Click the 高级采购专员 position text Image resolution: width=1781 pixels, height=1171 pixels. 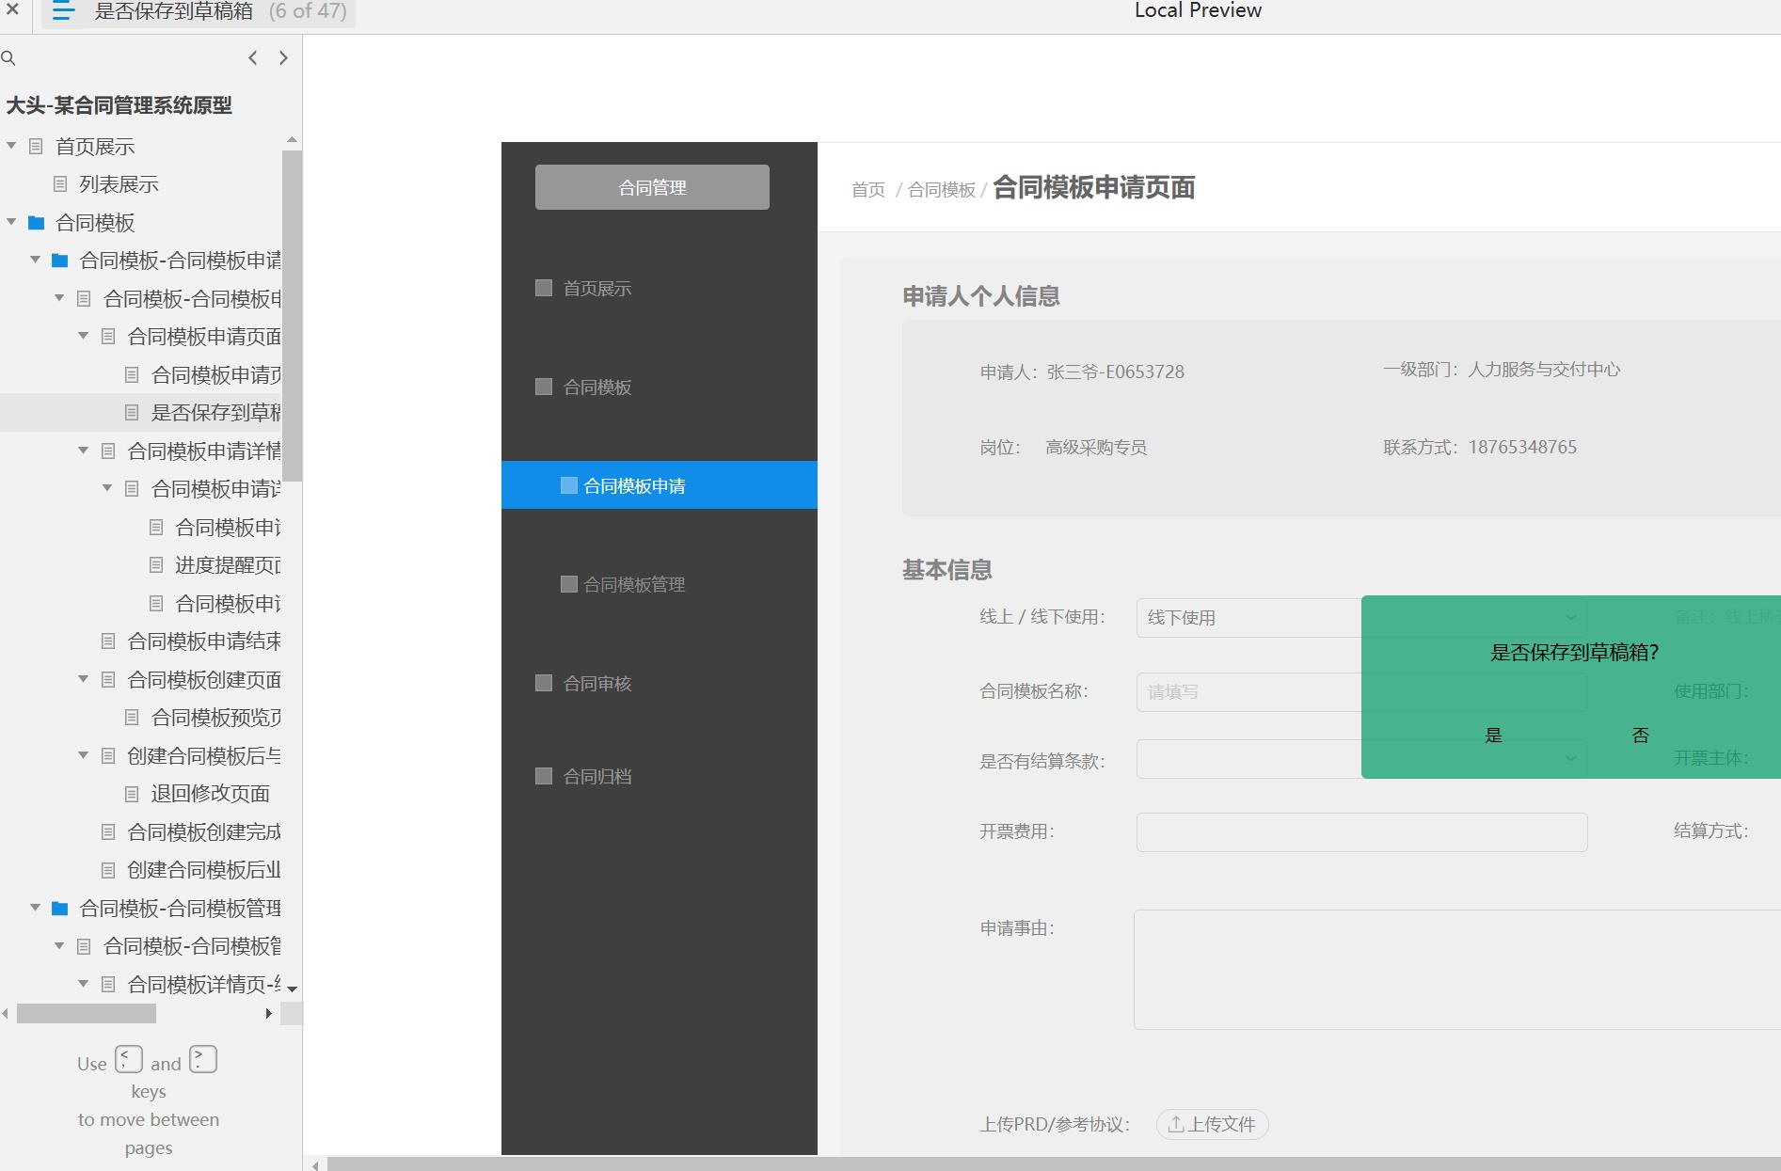[x=1096, y=447]
